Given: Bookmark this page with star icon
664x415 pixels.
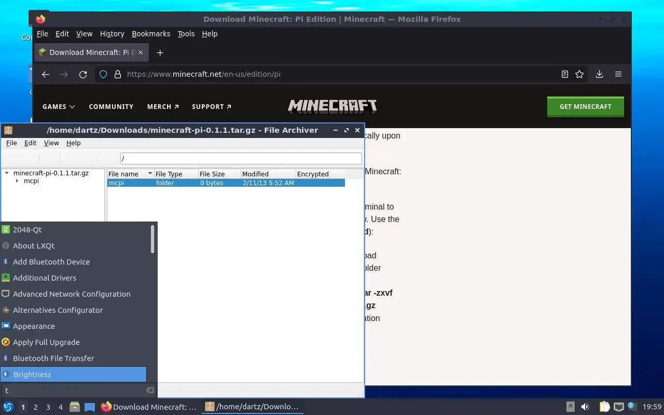Looking at the screenshot, I should click(x=579, y=74).
